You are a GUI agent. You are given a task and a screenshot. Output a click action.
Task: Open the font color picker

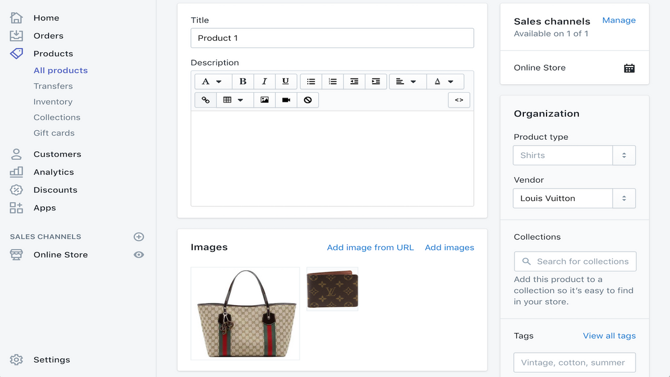(x=445, y=81)
